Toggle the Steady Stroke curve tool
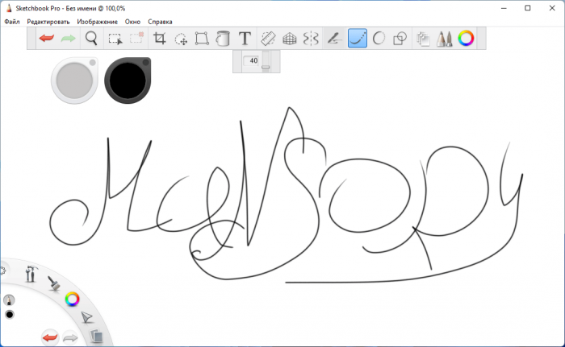Viewport: 565px width, 347px height. pos(357,38)
